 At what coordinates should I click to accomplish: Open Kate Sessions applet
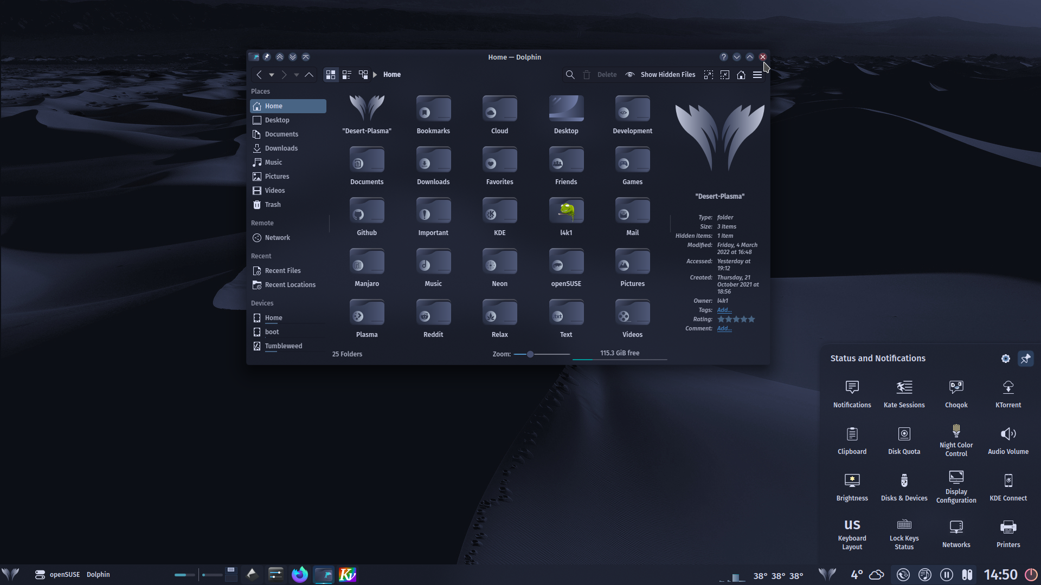(x=904, y=394)
